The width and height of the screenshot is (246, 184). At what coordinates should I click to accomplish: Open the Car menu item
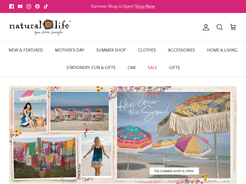coord(132,68)
